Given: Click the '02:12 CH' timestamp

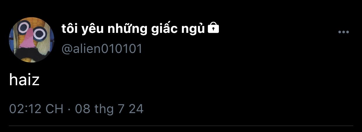Looking at the screenshot, I should [x=36, y=109].
